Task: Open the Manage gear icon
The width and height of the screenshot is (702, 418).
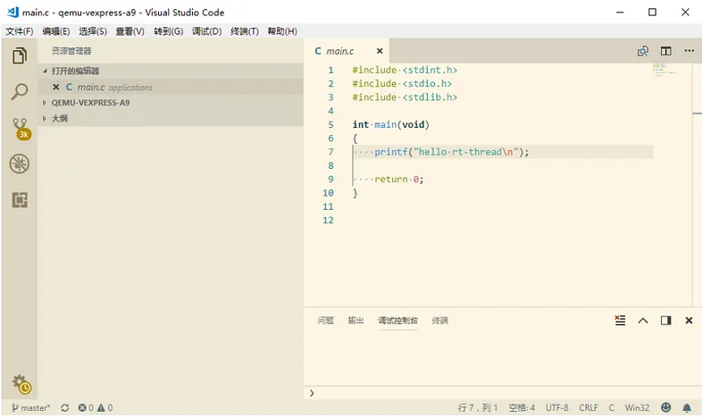Action: click(21, 384)
